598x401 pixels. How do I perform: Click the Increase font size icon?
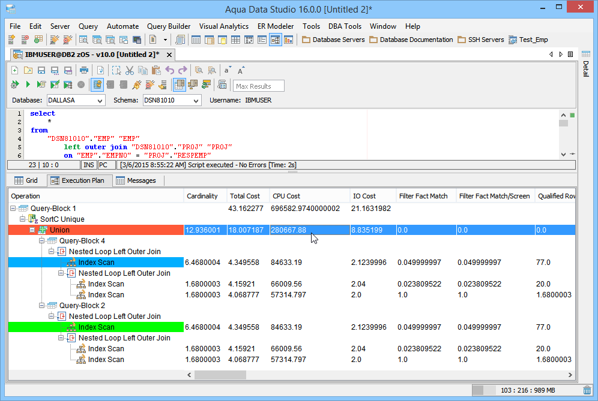pos(241,70)
